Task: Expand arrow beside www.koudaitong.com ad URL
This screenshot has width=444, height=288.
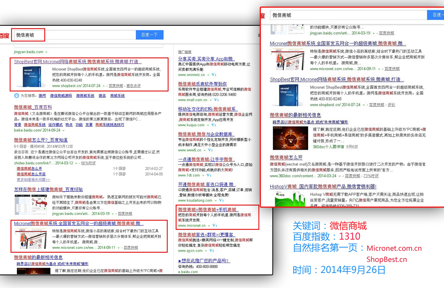Action: tap(216, 201)
